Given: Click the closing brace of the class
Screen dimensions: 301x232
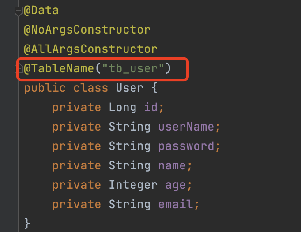Looking at the screenshot, I should tap(27, 223).
